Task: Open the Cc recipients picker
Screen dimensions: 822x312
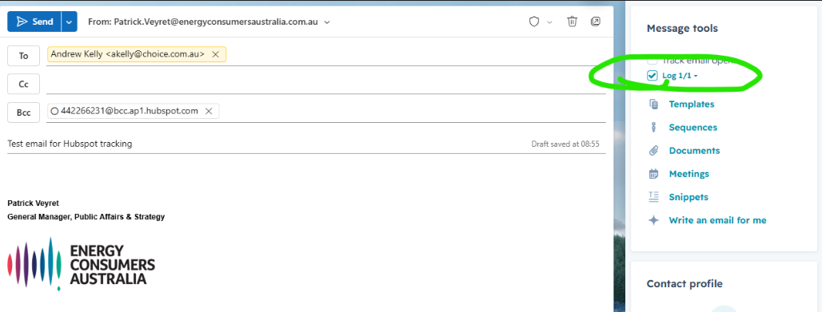Action: click(x=24, y=84)
